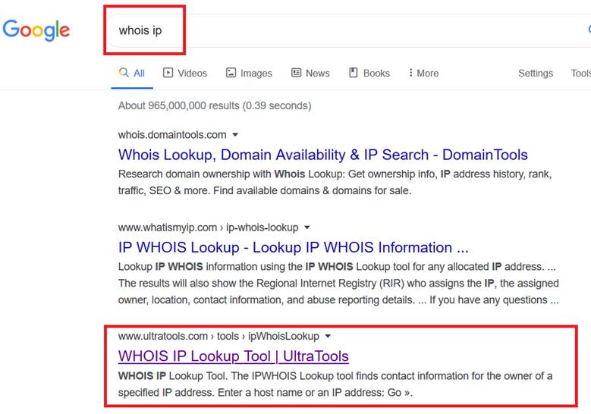The image size is (591, 414).
Task: Select the All results tab
Action: tap(139, 73)
